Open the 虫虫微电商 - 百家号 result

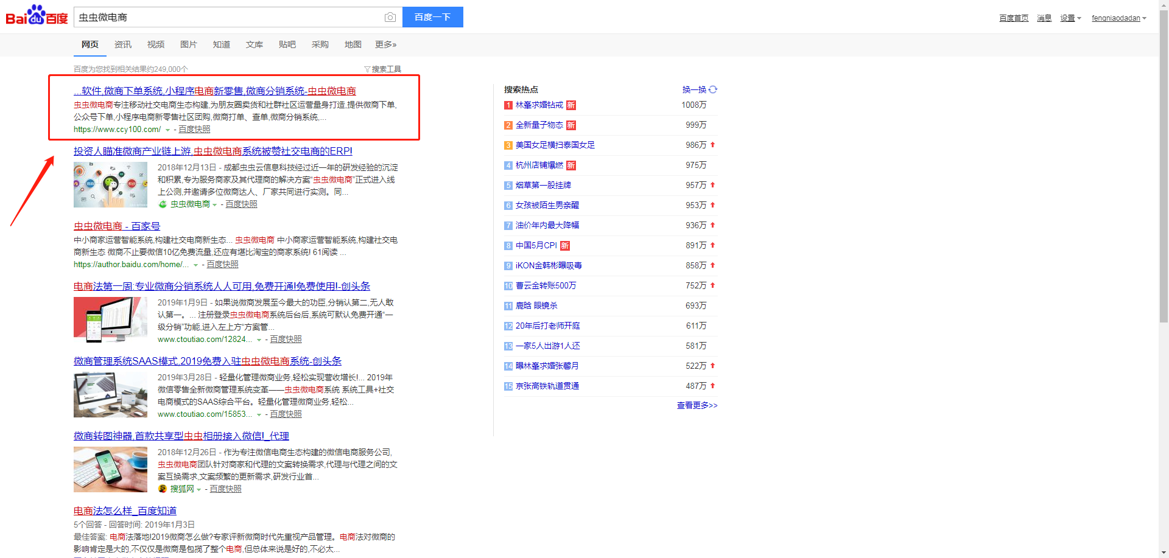[117, 226]
